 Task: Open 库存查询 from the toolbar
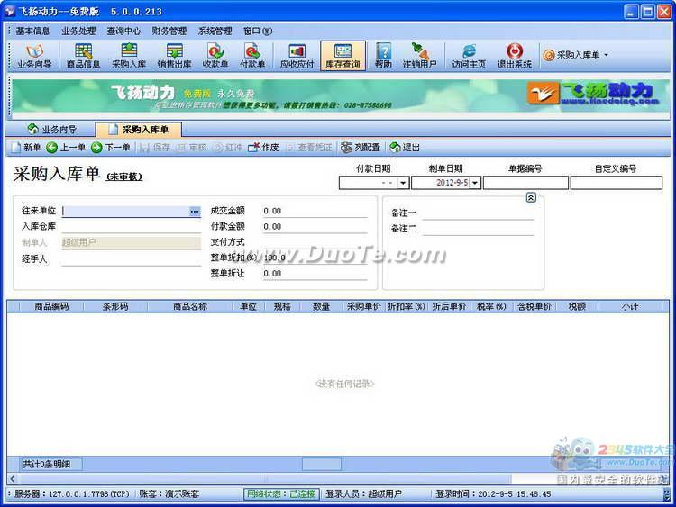point(343,56)
